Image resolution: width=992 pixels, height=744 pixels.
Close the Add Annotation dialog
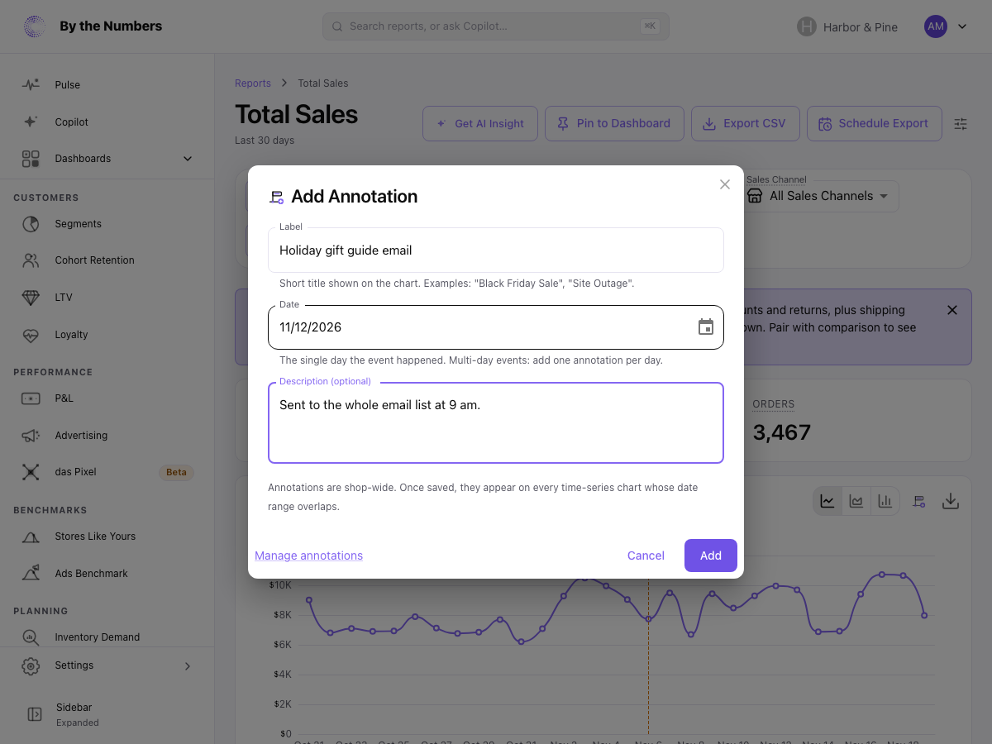click(x=725, y=184)
